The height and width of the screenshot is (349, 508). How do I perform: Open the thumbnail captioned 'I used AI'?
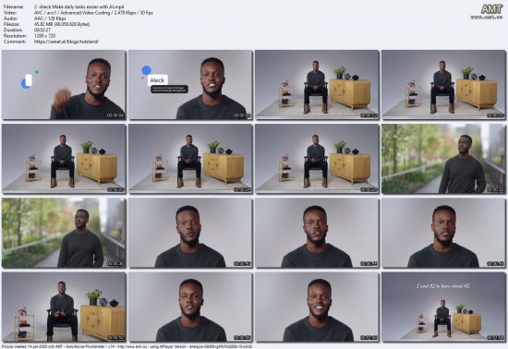[443, 307]
